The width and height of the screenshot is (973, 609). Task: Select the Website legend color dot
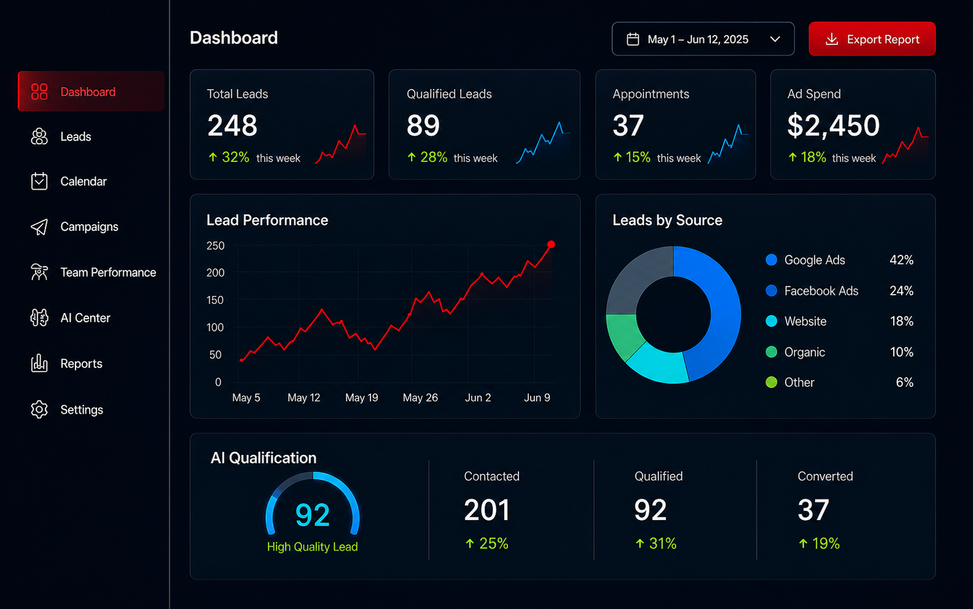pyautogui.click(x=772, y=321)
